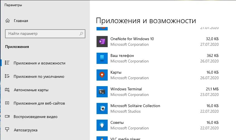Click the Ваш телефон app icon
Screen dimensions: 236x140
pos(102,58)
